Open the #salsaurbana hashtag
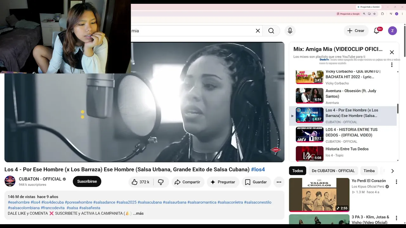 (174, 202)
